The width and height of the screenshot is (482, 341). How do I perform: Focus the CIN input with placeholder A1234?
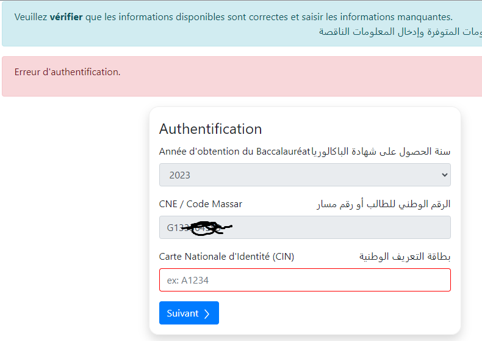click(x=304, y=280)
